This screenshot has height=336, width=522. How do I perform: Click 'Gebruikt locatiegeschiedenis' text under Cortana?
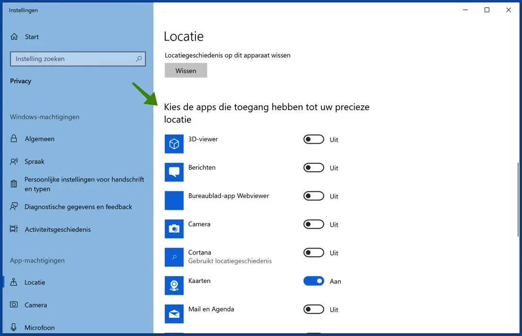[230, 261]
